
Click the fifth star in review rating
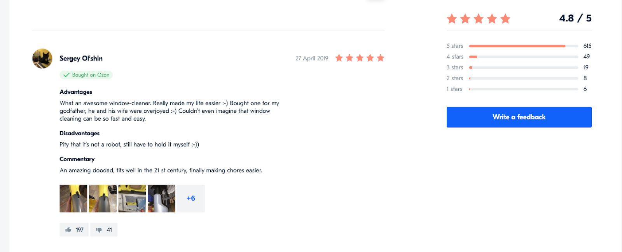click(x=381, y=58)
